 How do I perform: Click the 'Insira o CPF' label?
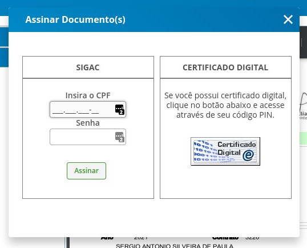88,95
